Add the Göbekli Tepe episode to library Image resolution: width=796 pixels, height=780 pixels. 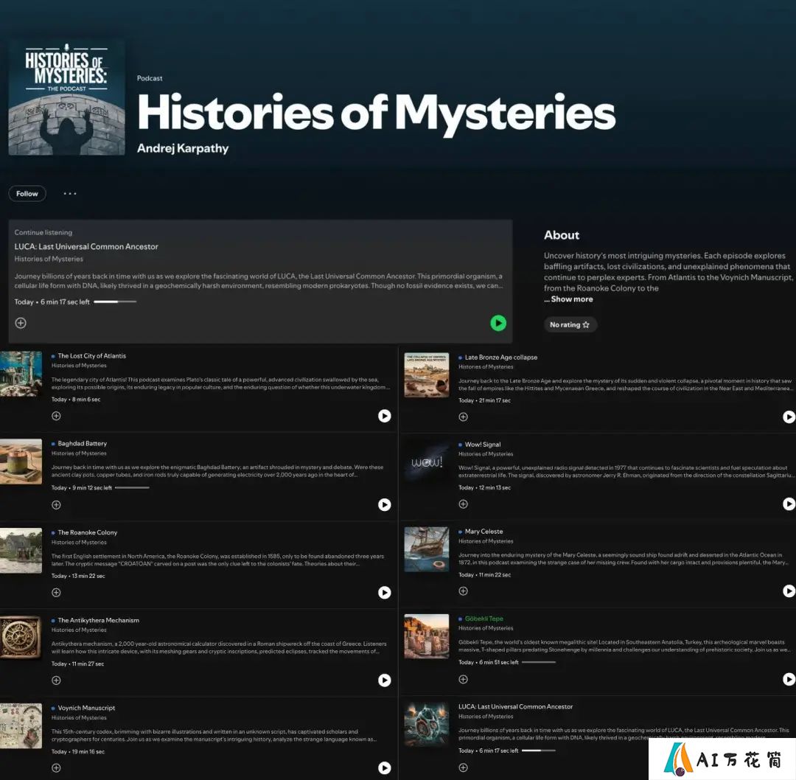463,679
